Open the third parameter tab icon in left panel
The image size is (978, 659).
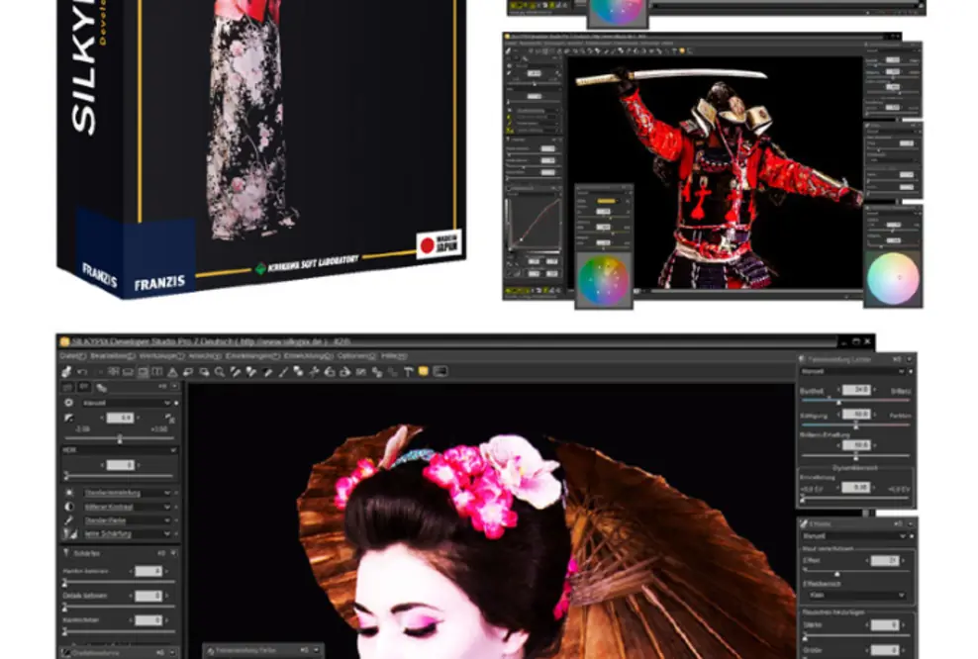[101, 388]
